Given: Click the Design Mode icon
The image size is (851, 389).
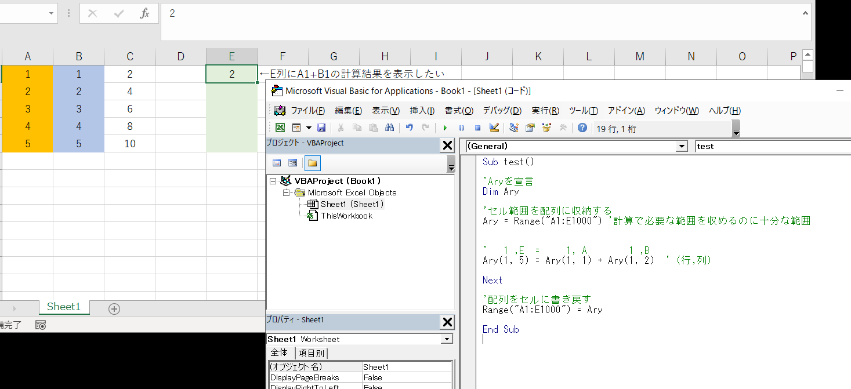Looking at the screenshot, I should pos(494,128).
